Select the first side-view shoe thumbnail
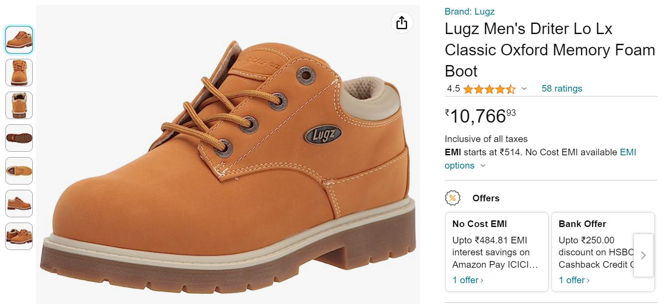The height and width of the screenshot is (304, 668). coord(19,40)
